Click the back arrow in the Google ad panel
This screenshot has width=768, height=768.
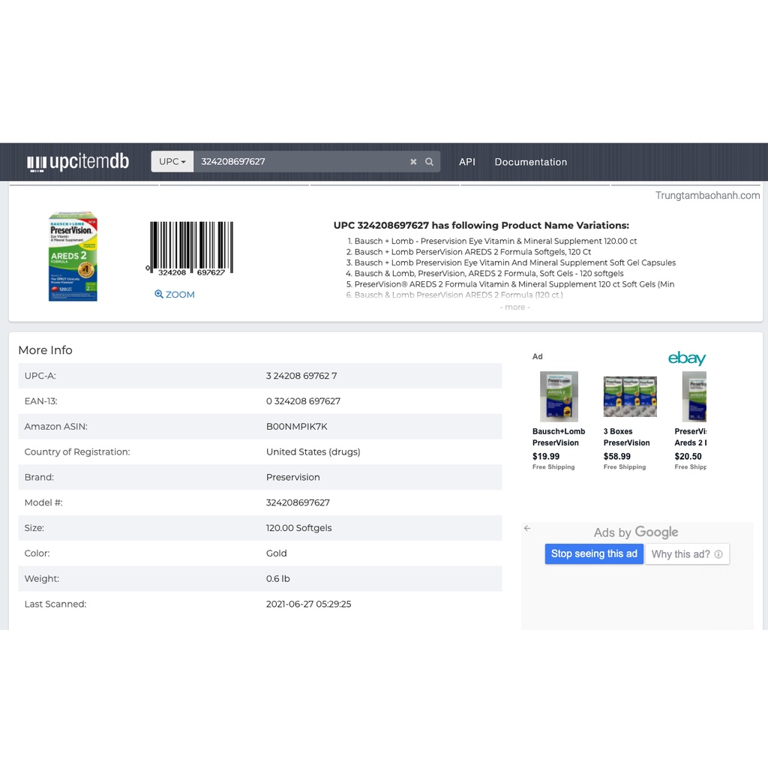coord(527,528)
